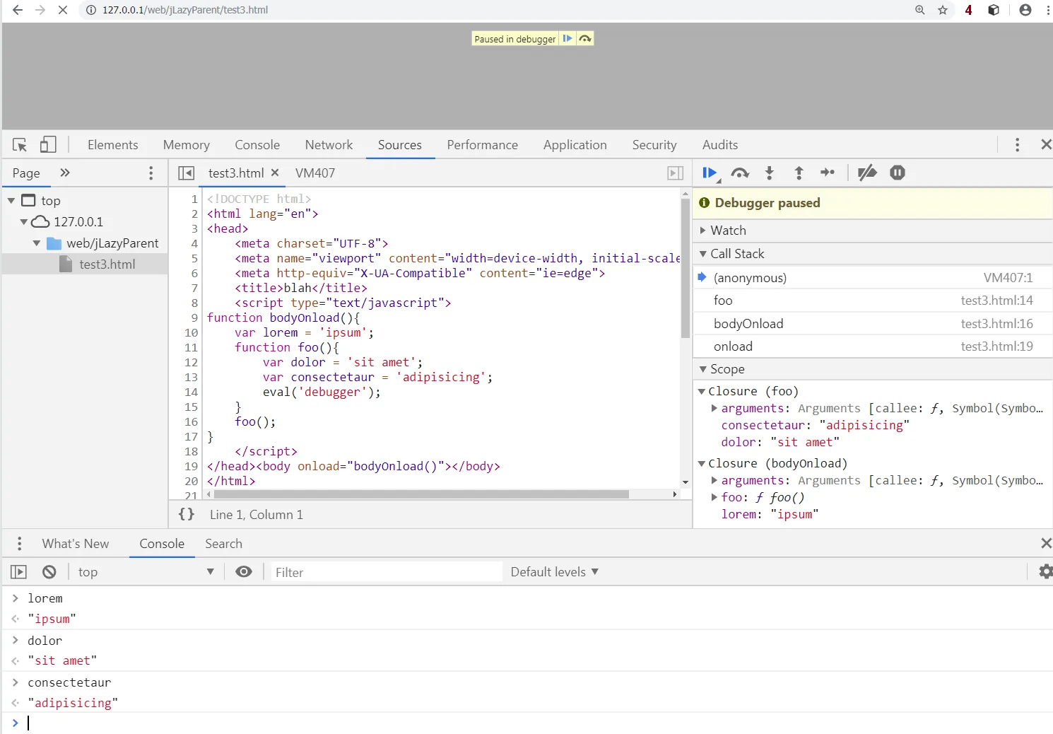The image size is (1053, 734).
Task: Open the VM407 file tab
Action: click(x=315, y=173)
